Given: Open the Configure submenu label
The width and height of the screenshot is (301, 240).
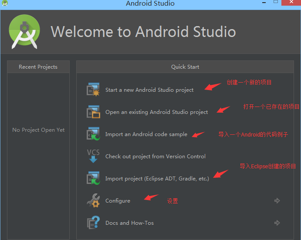Looking at the screenshot, I should (118, 201).
